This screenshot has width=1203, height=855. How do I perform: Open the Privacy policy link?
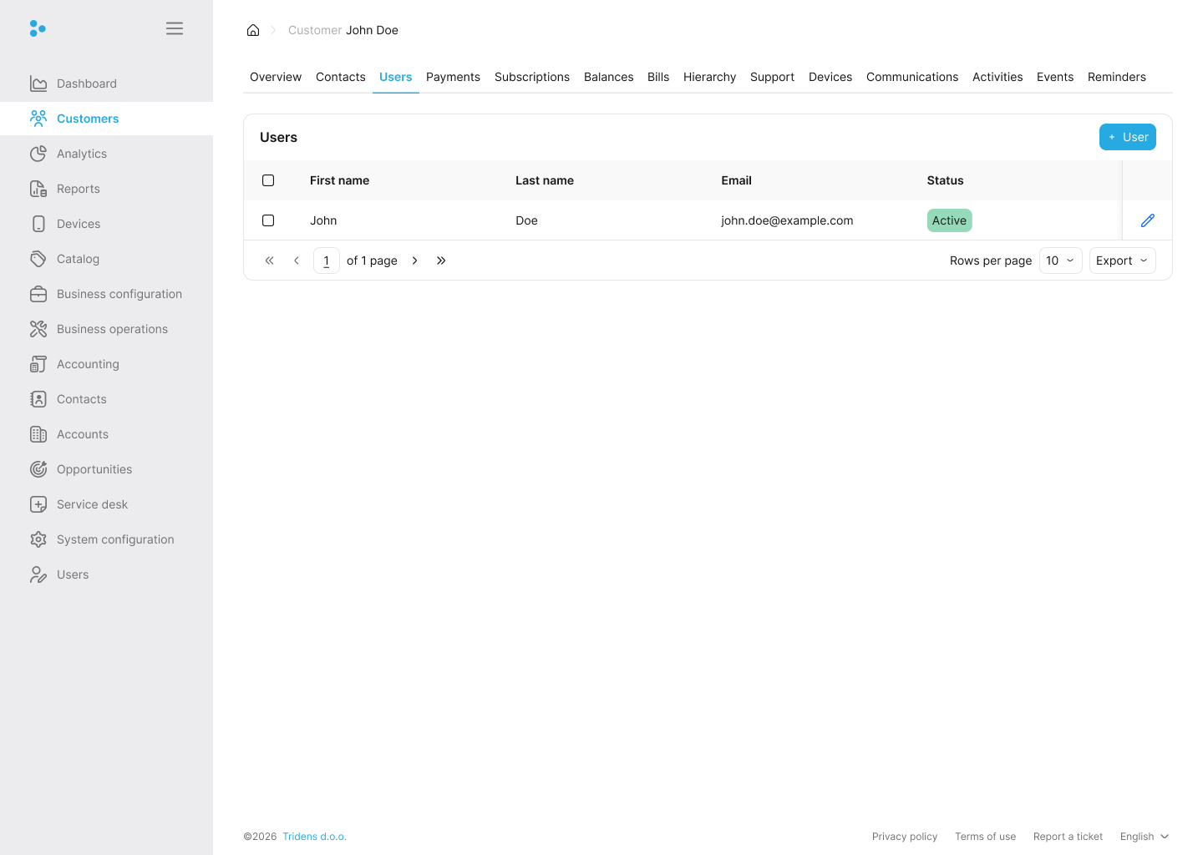point(905,837)
